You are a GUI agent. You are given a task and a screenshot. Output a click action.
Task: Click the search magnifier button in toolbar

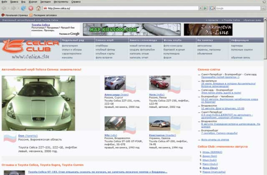pyautogui.click(x=263, y=8)
